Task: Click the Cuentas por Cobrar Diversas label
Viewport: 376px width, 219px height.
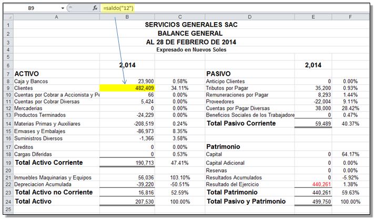Action: (x=47, y=102)
